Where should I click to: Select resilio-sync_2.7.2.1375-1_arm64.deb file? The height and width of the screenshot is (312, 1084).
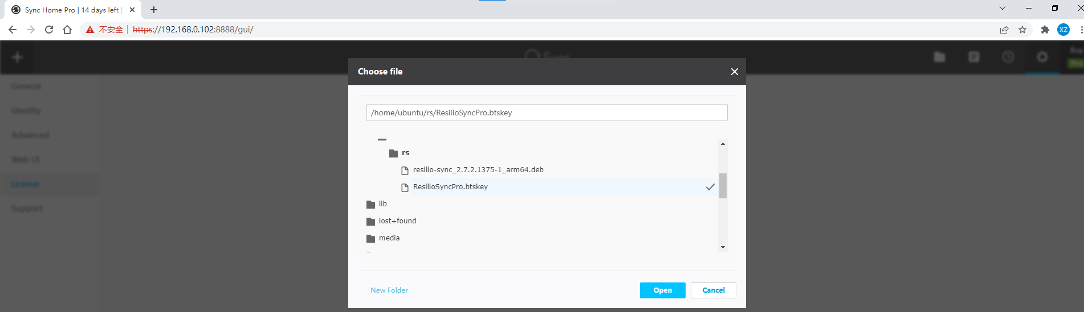[x=478, y=170]
